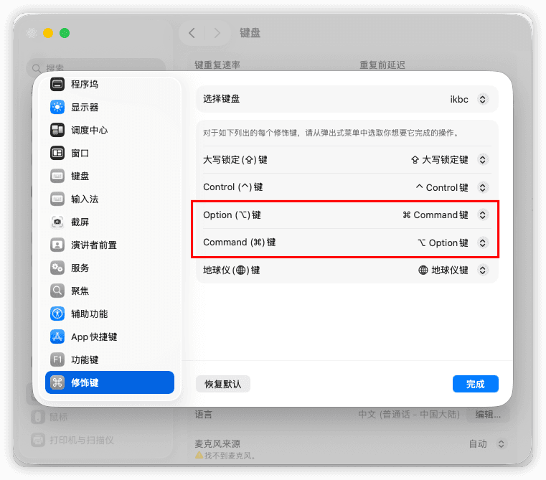The image size is (546, 480).
Task: Change the Command key mapping popup
Action: (453, 243)
